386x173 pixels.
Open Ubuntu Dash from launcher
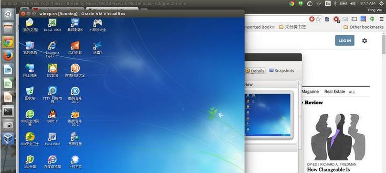[x=8, y=14]
